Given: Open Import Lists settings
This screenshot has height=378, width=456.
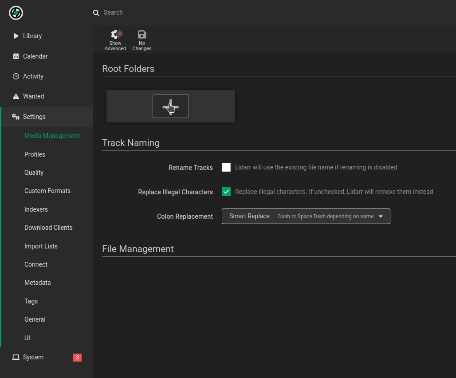Looking at the screenshot, I should (41, 246).
